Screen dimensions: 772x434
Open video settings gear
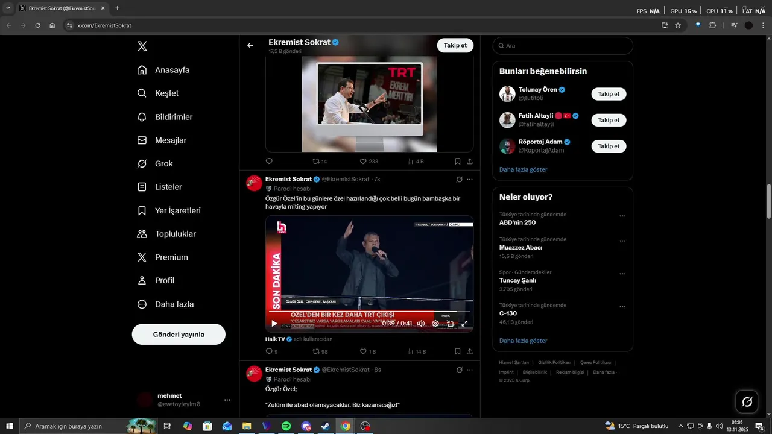(435, 324)
